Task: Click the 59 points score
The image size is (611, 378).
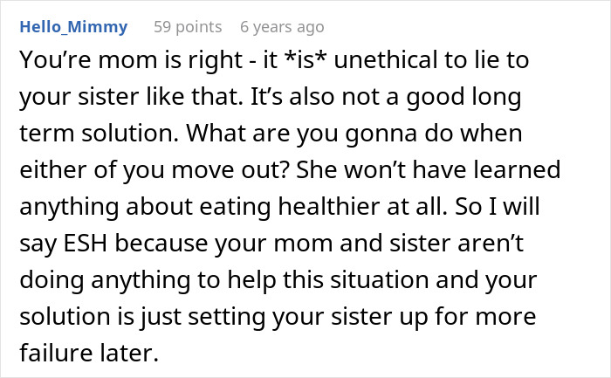Action: pos(187,27)
